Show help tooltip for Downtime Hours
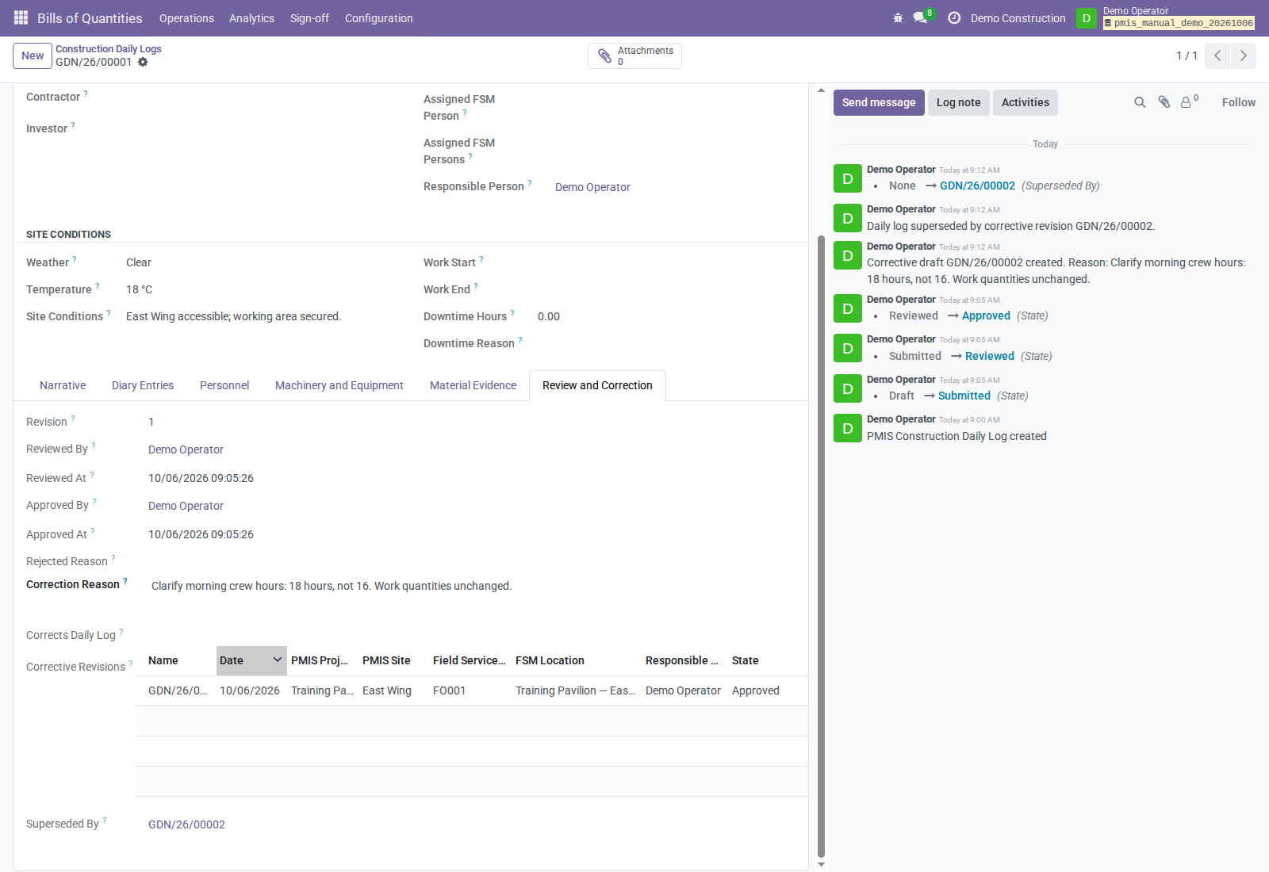Viewport: 1269px width, 872px height. coord(512,313)
